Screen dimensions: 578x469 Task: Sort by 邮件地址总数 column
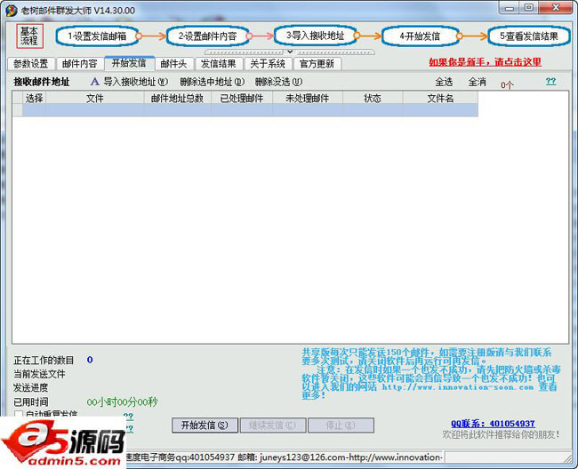point(178,99)
